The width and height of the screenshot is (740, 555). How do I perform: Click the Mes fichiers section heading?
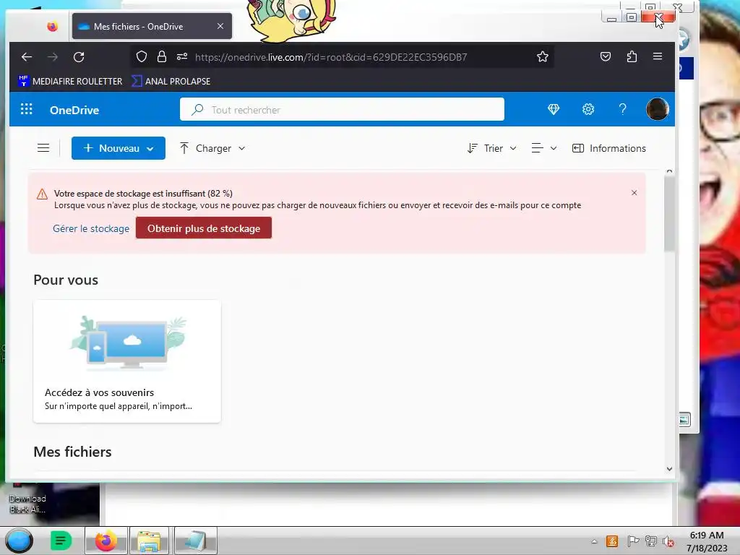pyautogui.click(x=73, y=452)
